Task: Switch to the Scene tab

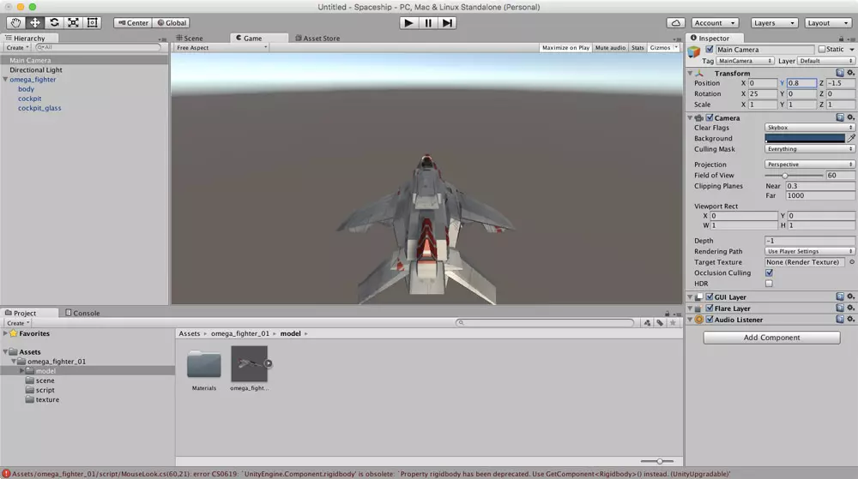Action: 190,39
